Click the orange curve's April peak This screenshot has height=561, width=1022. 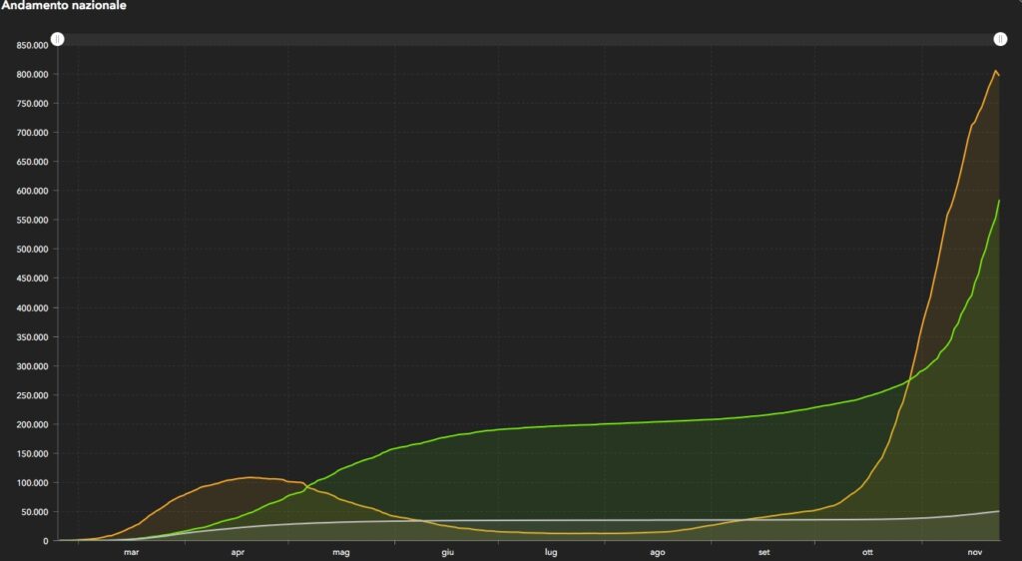pos(250,477)
